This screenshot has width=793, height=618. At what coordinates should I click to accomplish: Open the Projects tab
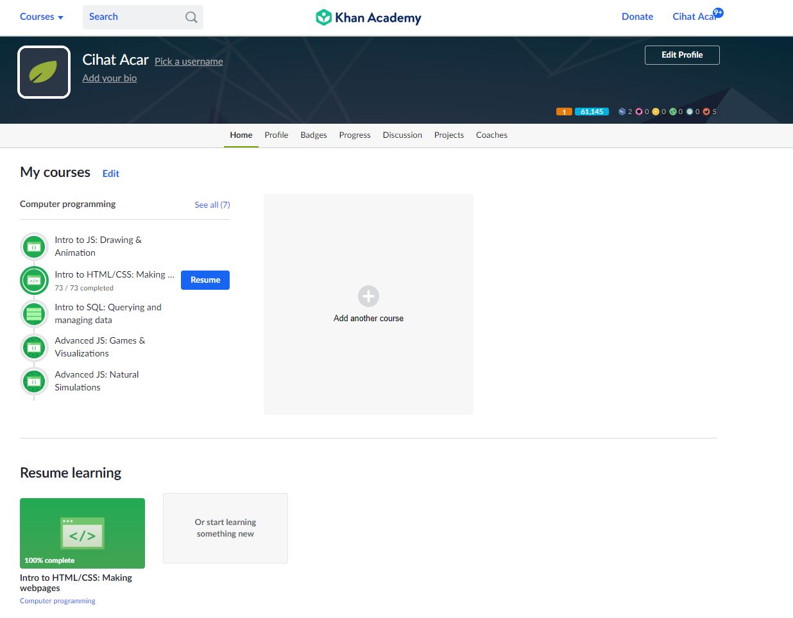pos(449,135)
